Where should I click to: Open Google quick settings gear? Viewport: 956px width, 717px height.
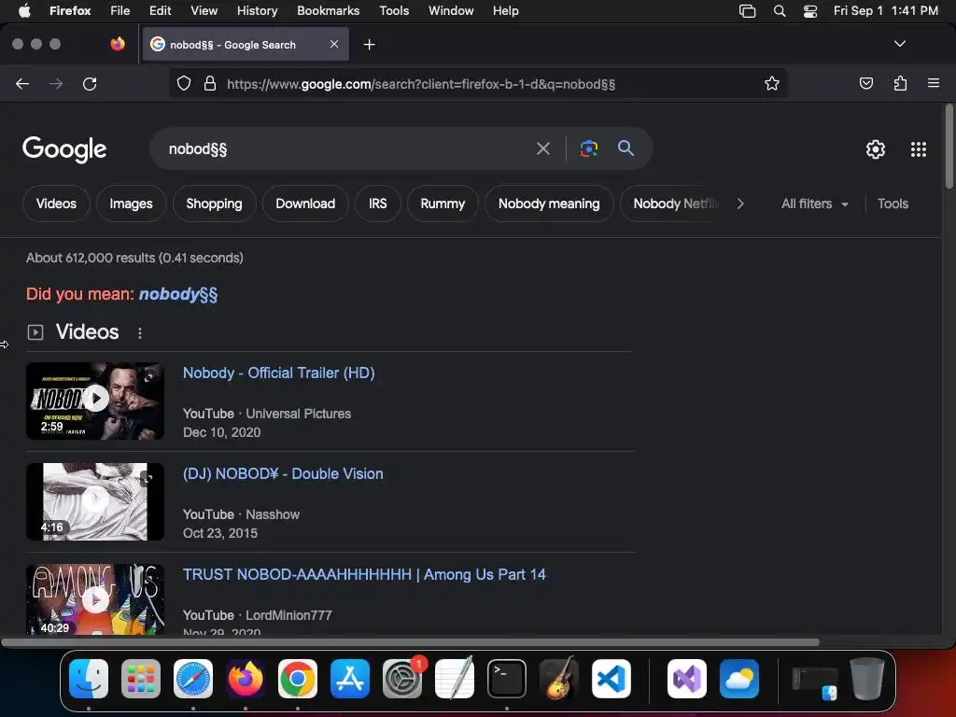pyautogui.click(x=876, y=149)
